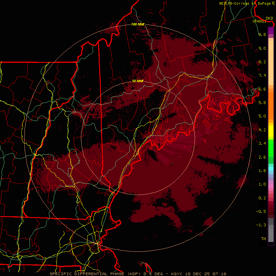Click the 1.0 scale value
This screenshot has width=276, height=276.
click(x=262, y=184)
